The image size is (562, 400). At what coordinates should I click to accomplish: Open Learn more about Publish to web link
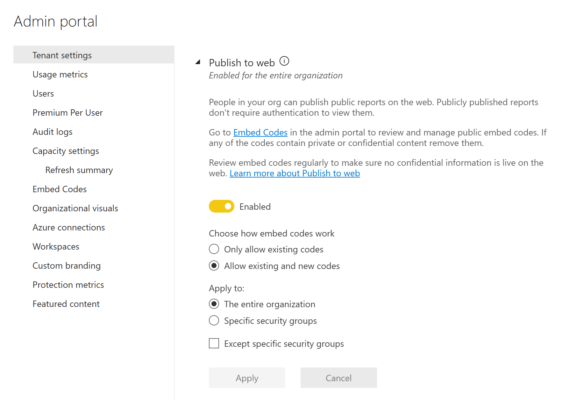[x=295, y=173]
